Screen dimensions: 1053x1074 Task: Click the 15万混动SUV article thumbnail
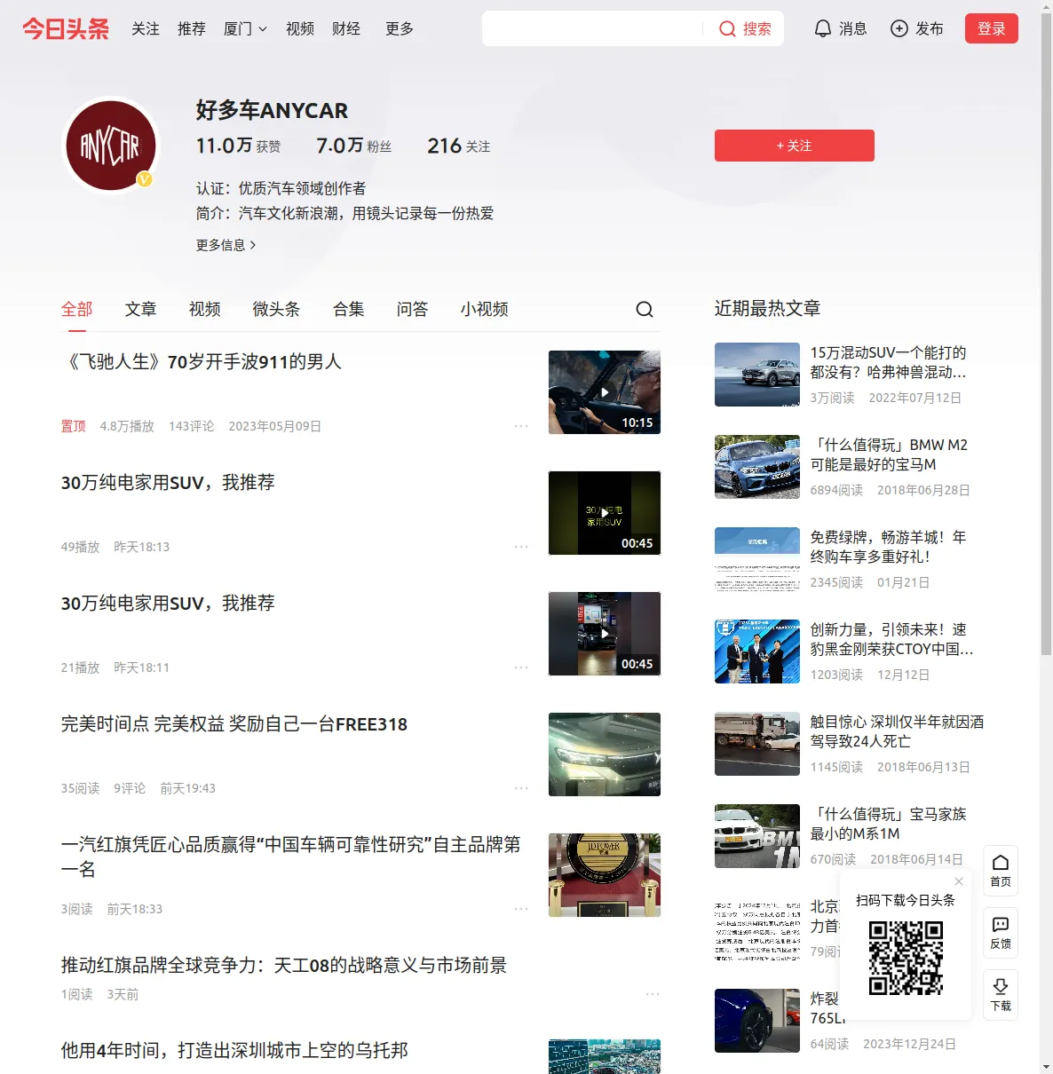(757, 375)
